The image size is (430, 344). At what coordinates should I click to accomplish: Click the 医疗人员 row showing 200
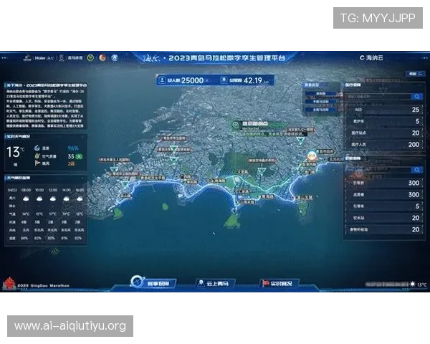384,145
